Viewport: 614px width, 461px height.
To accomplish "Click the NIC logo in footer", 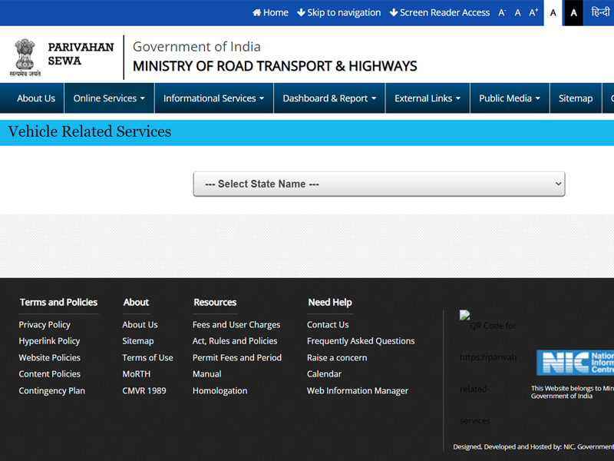I will 574,363.
